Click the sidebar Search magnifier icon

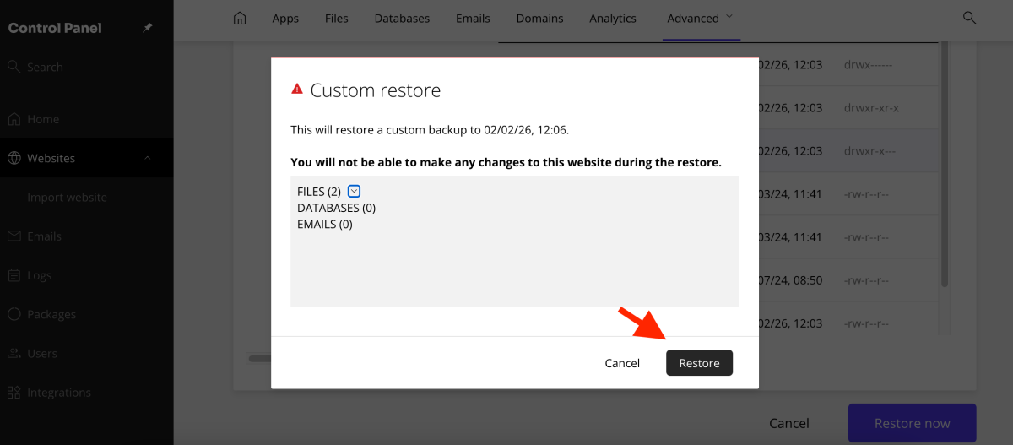click(x=14, y=67)
